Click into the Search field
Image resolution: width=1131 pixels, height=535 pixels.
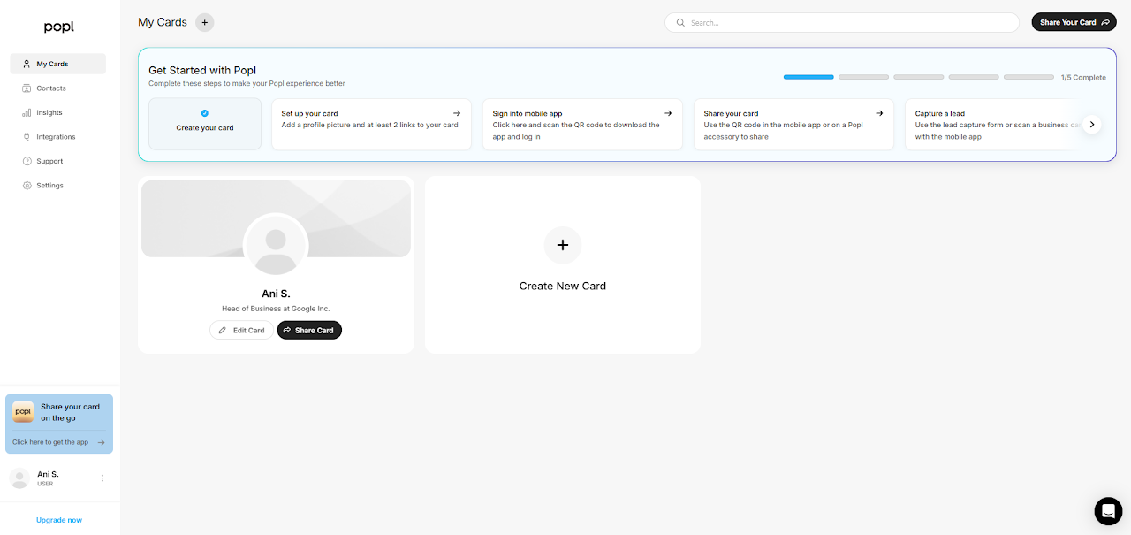(842, 22)
